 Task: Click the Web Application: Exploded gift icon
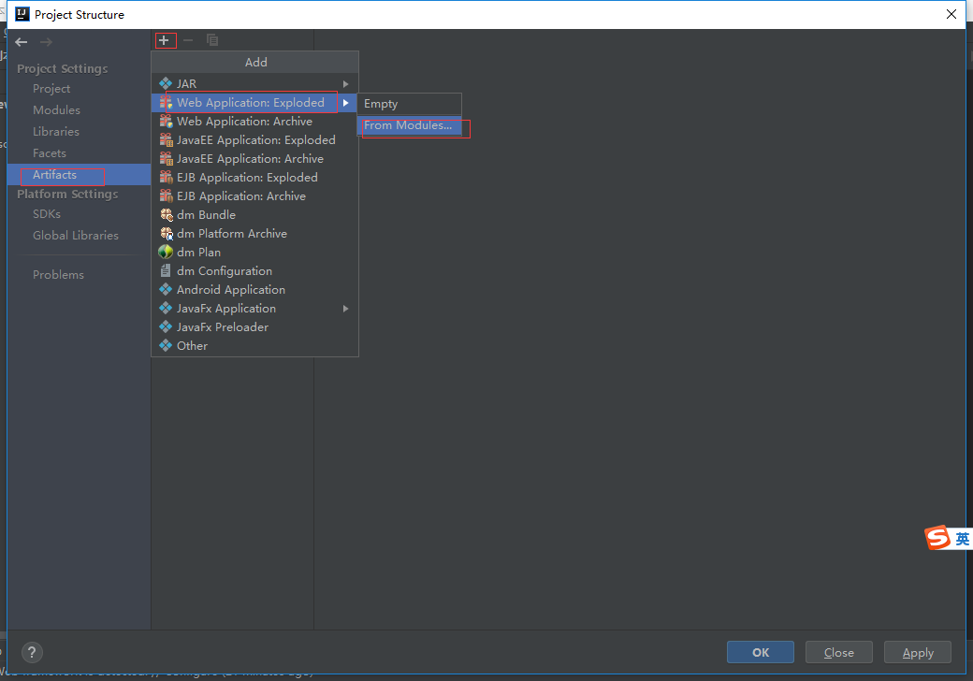coord(166,102)
